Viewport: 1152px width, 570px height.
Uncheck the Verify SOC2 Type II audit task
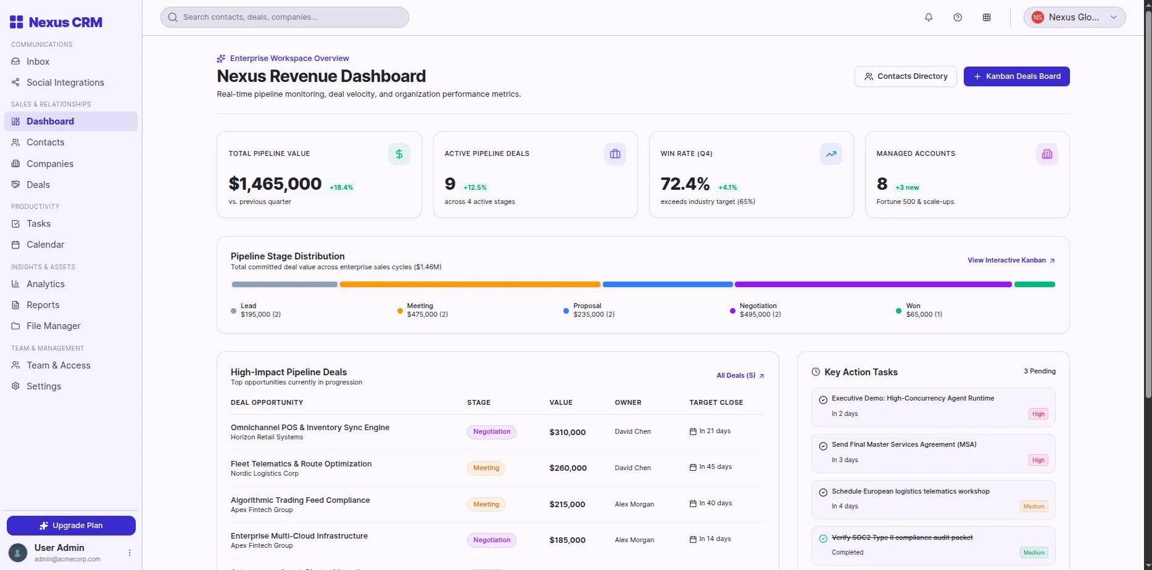coord(823,539)
